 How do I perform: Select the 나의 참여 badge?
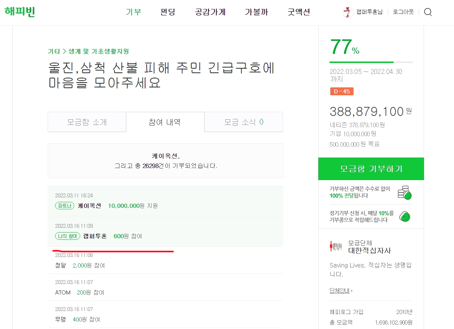click(67, 236)
